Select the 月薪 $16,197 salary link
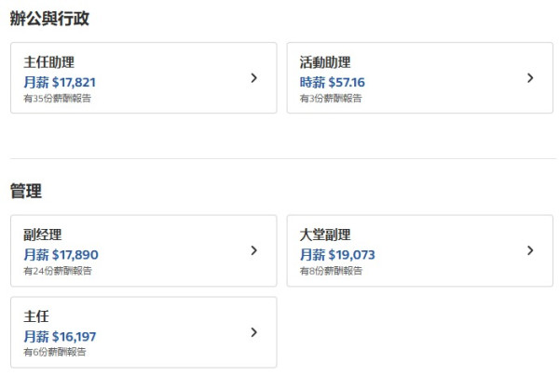The height and width of the screenshot is (376, 559). tap(60, 337)
